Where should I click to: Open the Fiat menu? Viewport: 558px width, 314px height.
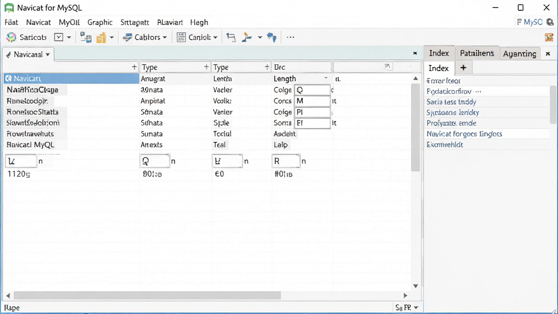(x=11, y=22)
